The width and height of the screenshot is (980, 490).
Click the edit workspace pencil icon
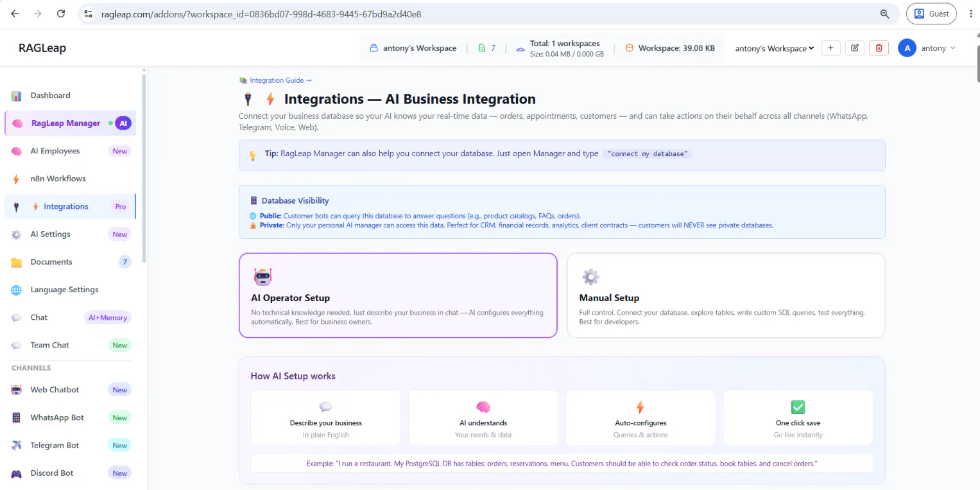(x=854, y=48)
